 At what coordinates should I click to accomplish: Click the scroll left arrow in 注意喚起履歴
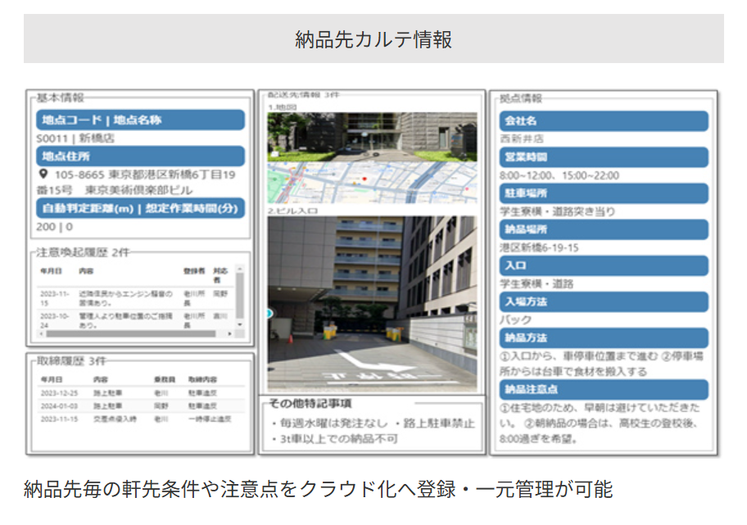point(41,334)
